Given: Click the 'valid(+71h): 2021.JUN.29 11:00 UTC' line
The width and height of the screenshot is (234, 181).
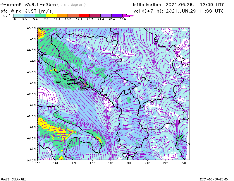Looking at the screenshot, I should point(179,11).
